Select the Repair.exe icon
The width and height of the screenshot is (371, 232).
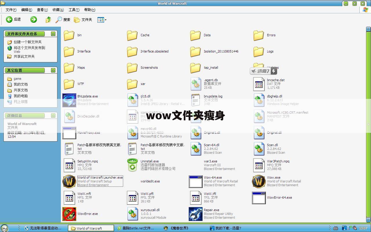(x=195, y=214)
